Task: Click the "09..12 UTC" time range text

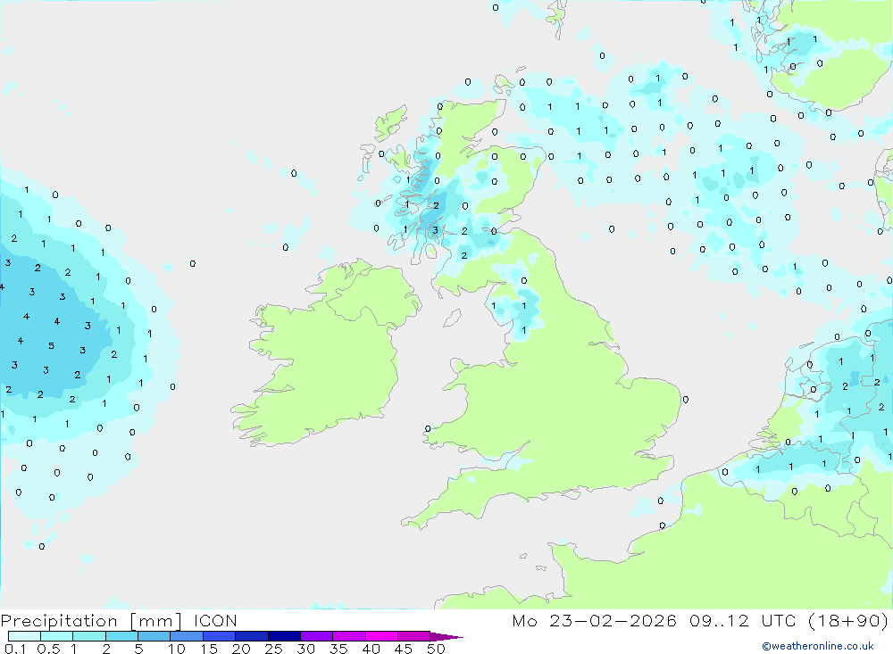Action: (x=742, y=621)
